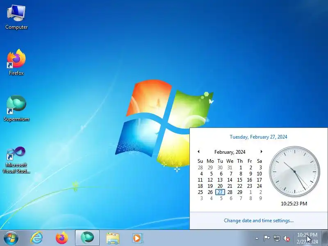Select February 16 in the calendar

[x=249, y=180]
